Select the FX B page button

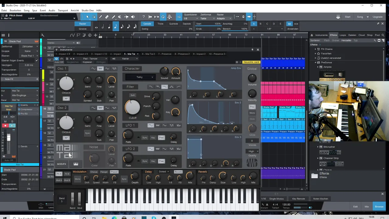point(67,174)
